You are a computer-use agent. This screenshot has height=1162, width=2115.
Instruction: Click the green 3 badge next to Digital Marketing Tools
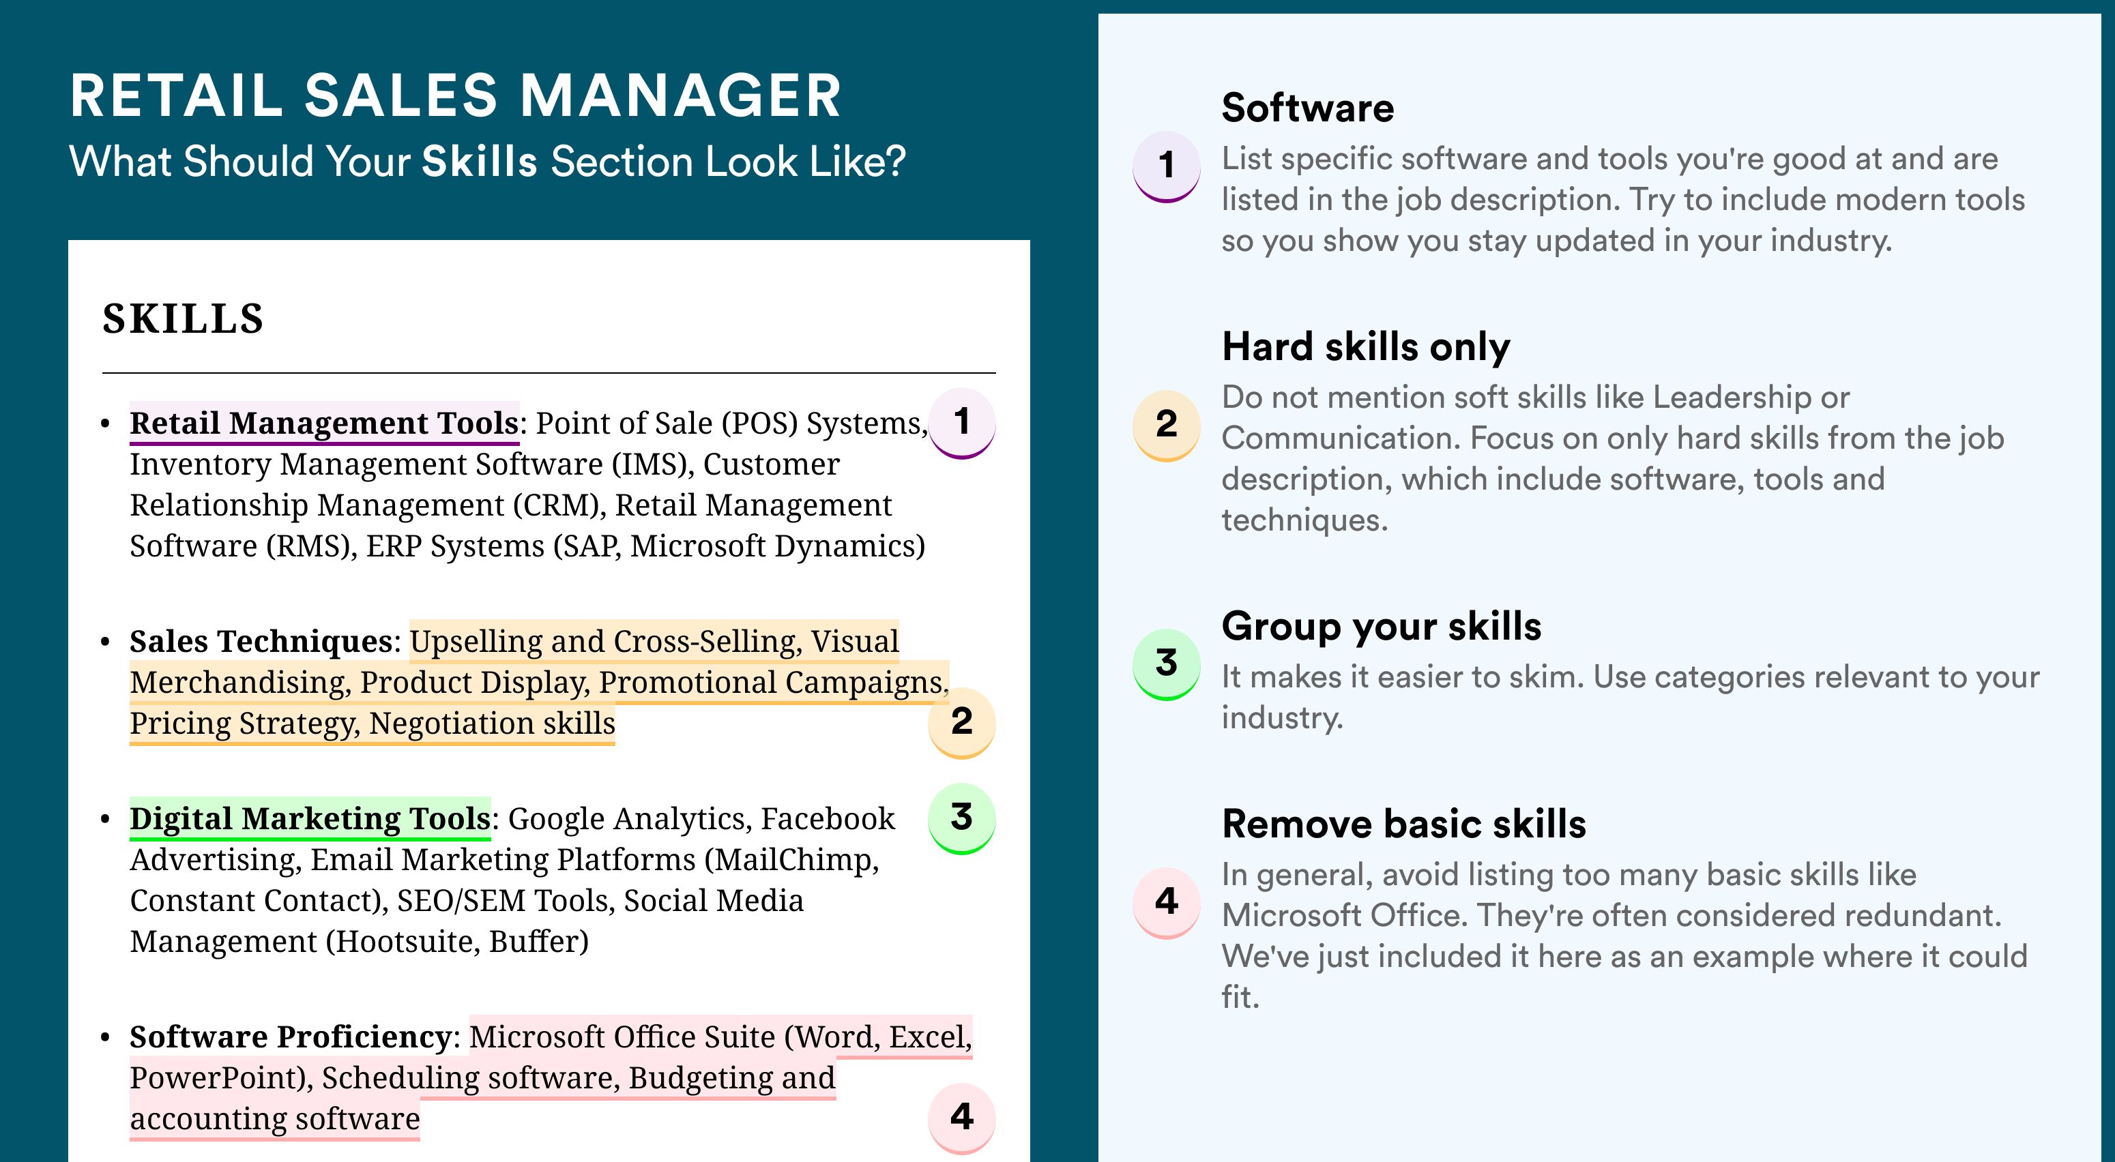pyautogui.click(x=961, y=818)
